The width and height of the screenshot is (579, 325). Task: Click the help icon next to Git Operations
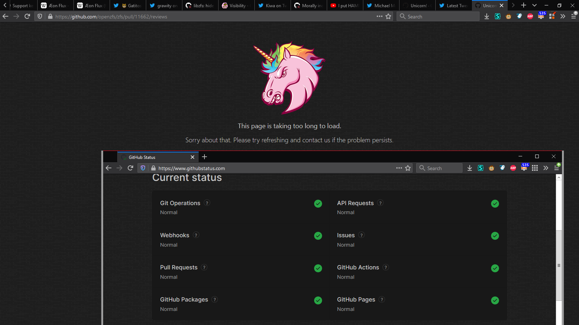coord(207,203)
